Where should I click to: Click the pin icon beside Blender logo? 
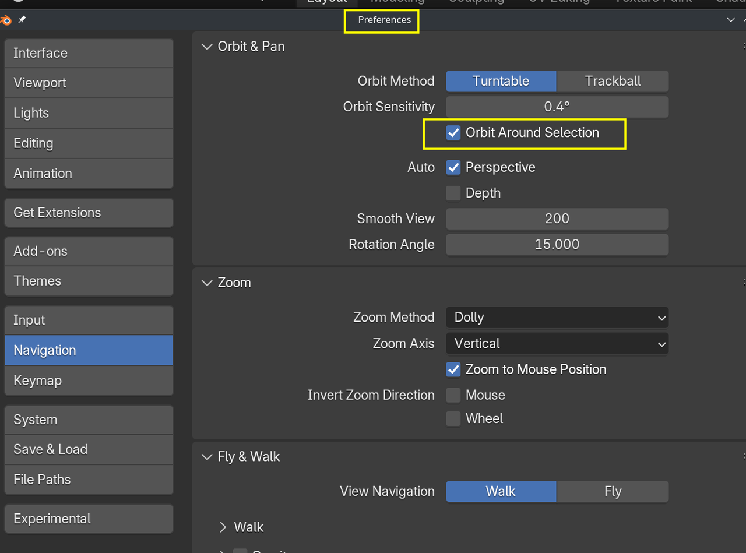[22, 20]
